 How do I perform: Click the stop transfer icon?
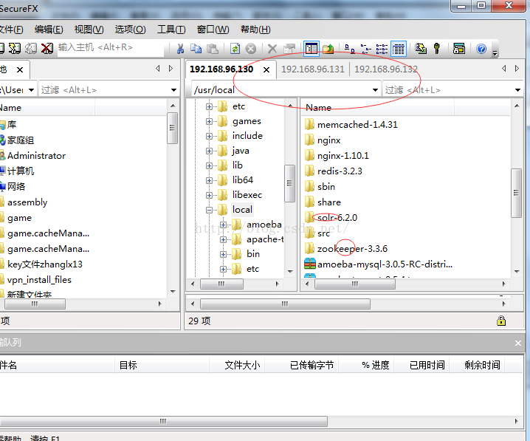point(251,49)
